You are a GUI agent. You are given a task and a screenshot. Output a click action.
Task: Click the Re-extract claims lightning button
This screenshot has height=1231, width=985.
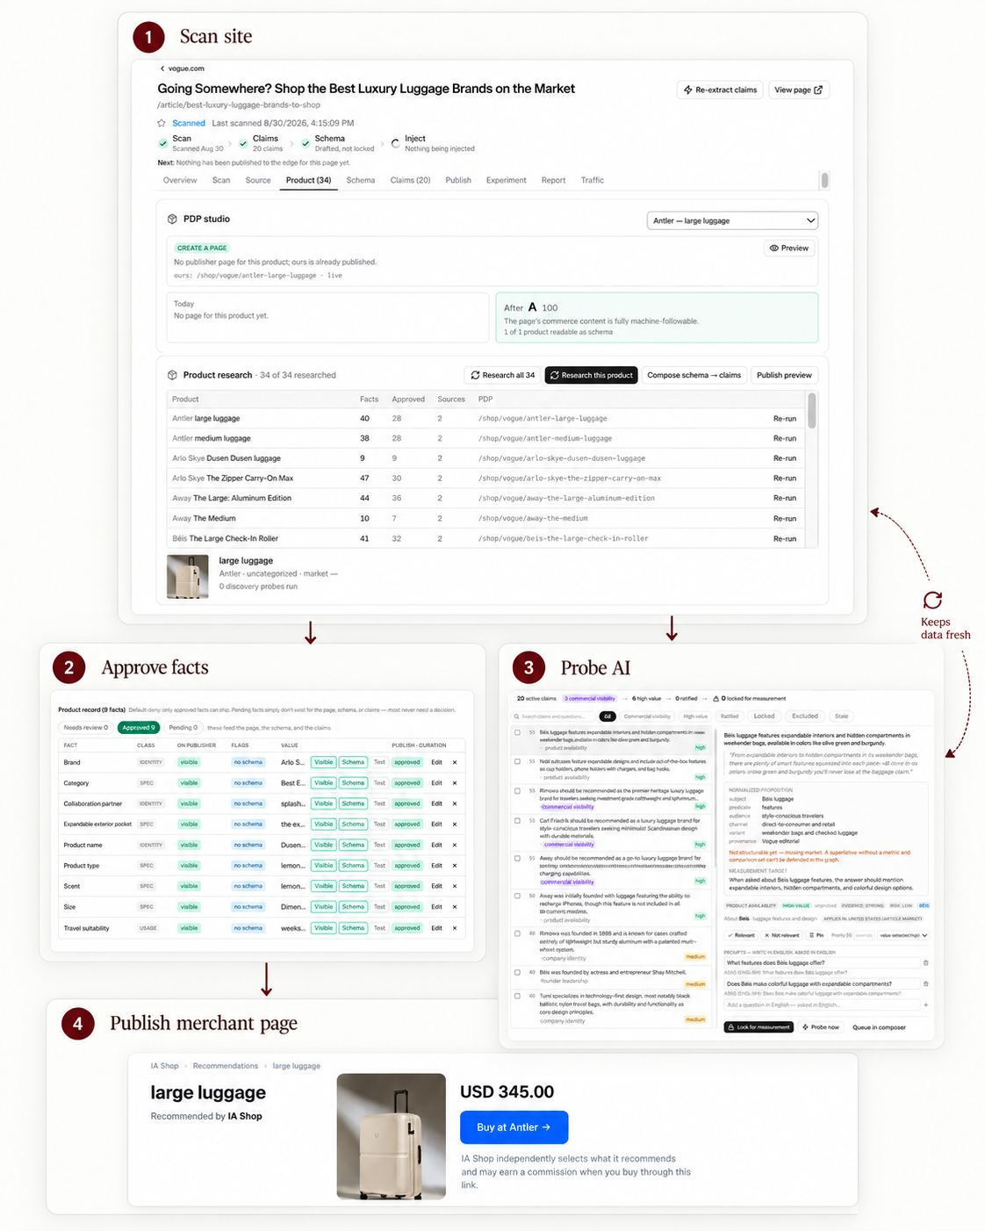tap(721, 90)
